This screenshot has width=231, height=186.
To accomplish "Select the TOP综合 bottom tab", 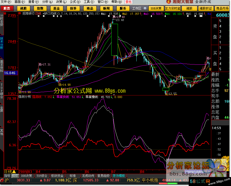I will [42, 176].
